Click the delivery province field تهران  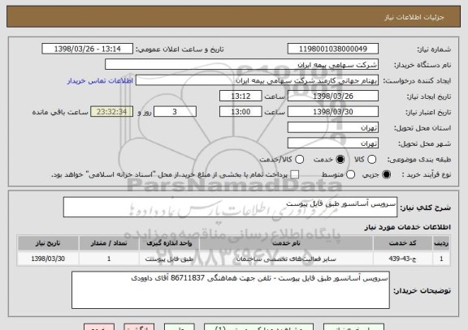333,128
